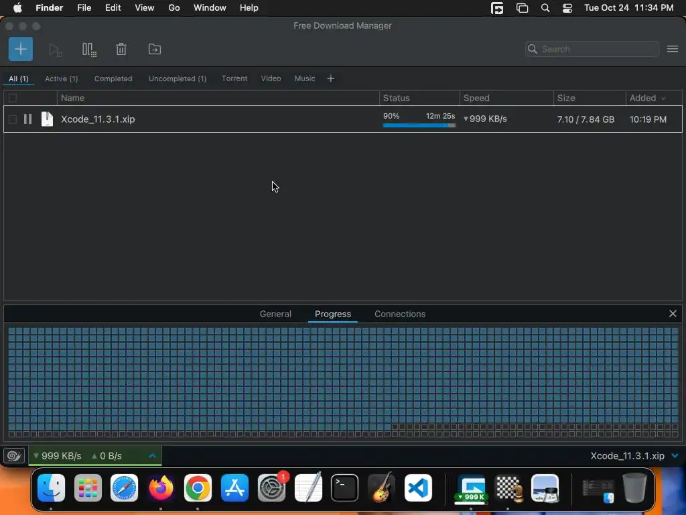This screenshot has height=515, width=686.
Task: Filter by Torrent downloads
Action: (234, 78)
